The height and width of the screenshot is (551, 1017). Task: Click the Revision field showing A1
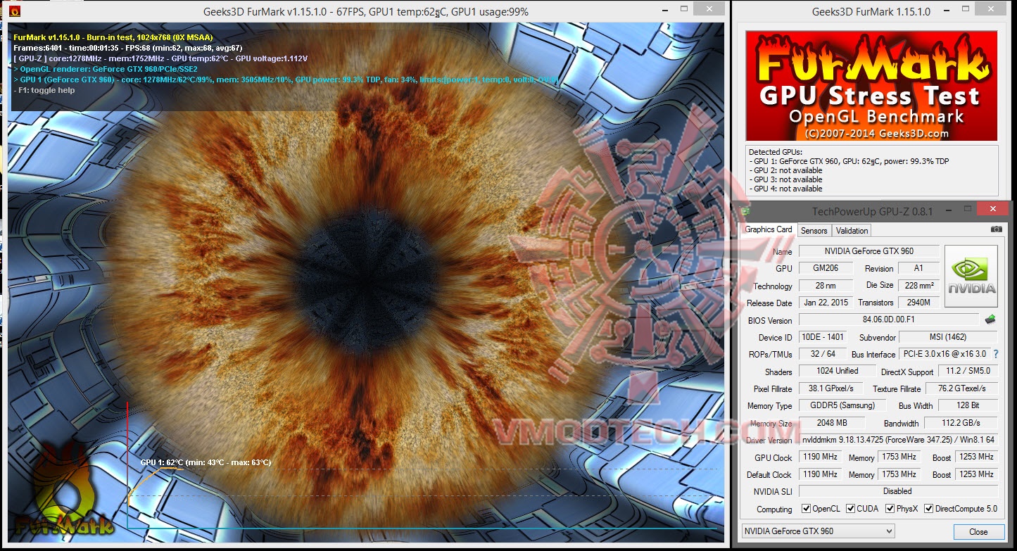click(x=918, y=268)
